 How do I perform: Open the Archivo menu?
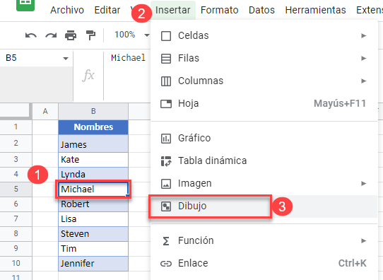pyautogui.click(x=67, y=11)
